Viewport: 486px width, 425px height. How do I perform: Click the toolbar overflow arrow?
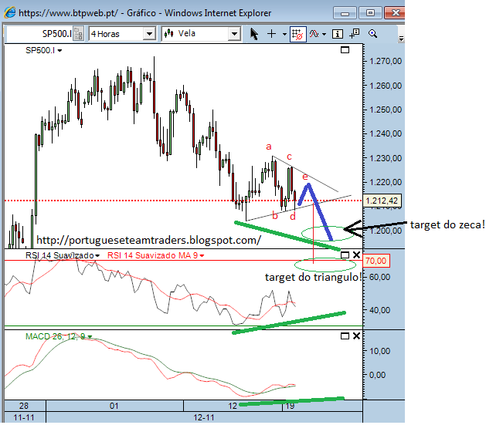[x=401, y=39]
